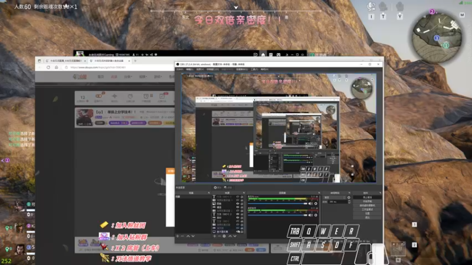Pop out the audio mixer dock panel
472x265 pixels.
pos(319,193)
